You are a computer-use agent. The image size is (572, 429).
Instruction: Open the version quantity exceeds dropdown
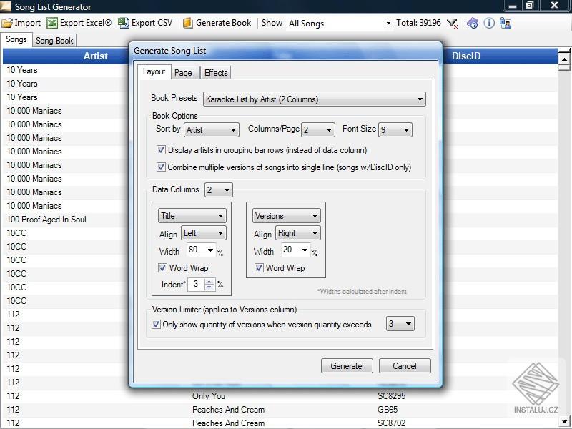[x=400, y=324]
